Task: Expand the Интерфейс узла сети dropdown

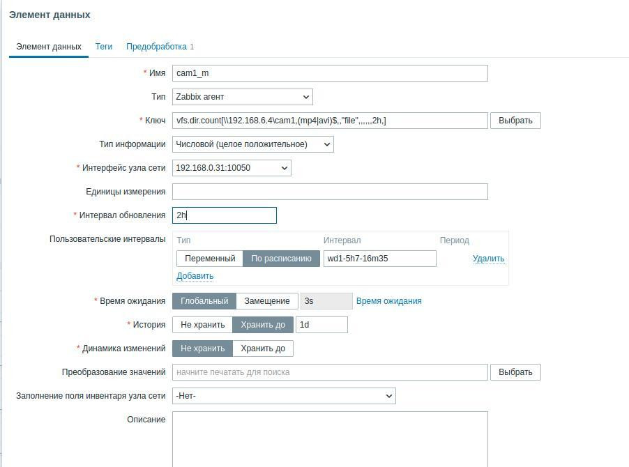Action: [232, 167]
